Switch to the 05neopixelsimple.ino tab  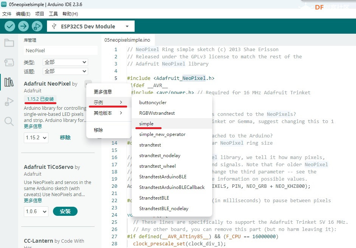[127, 39]
